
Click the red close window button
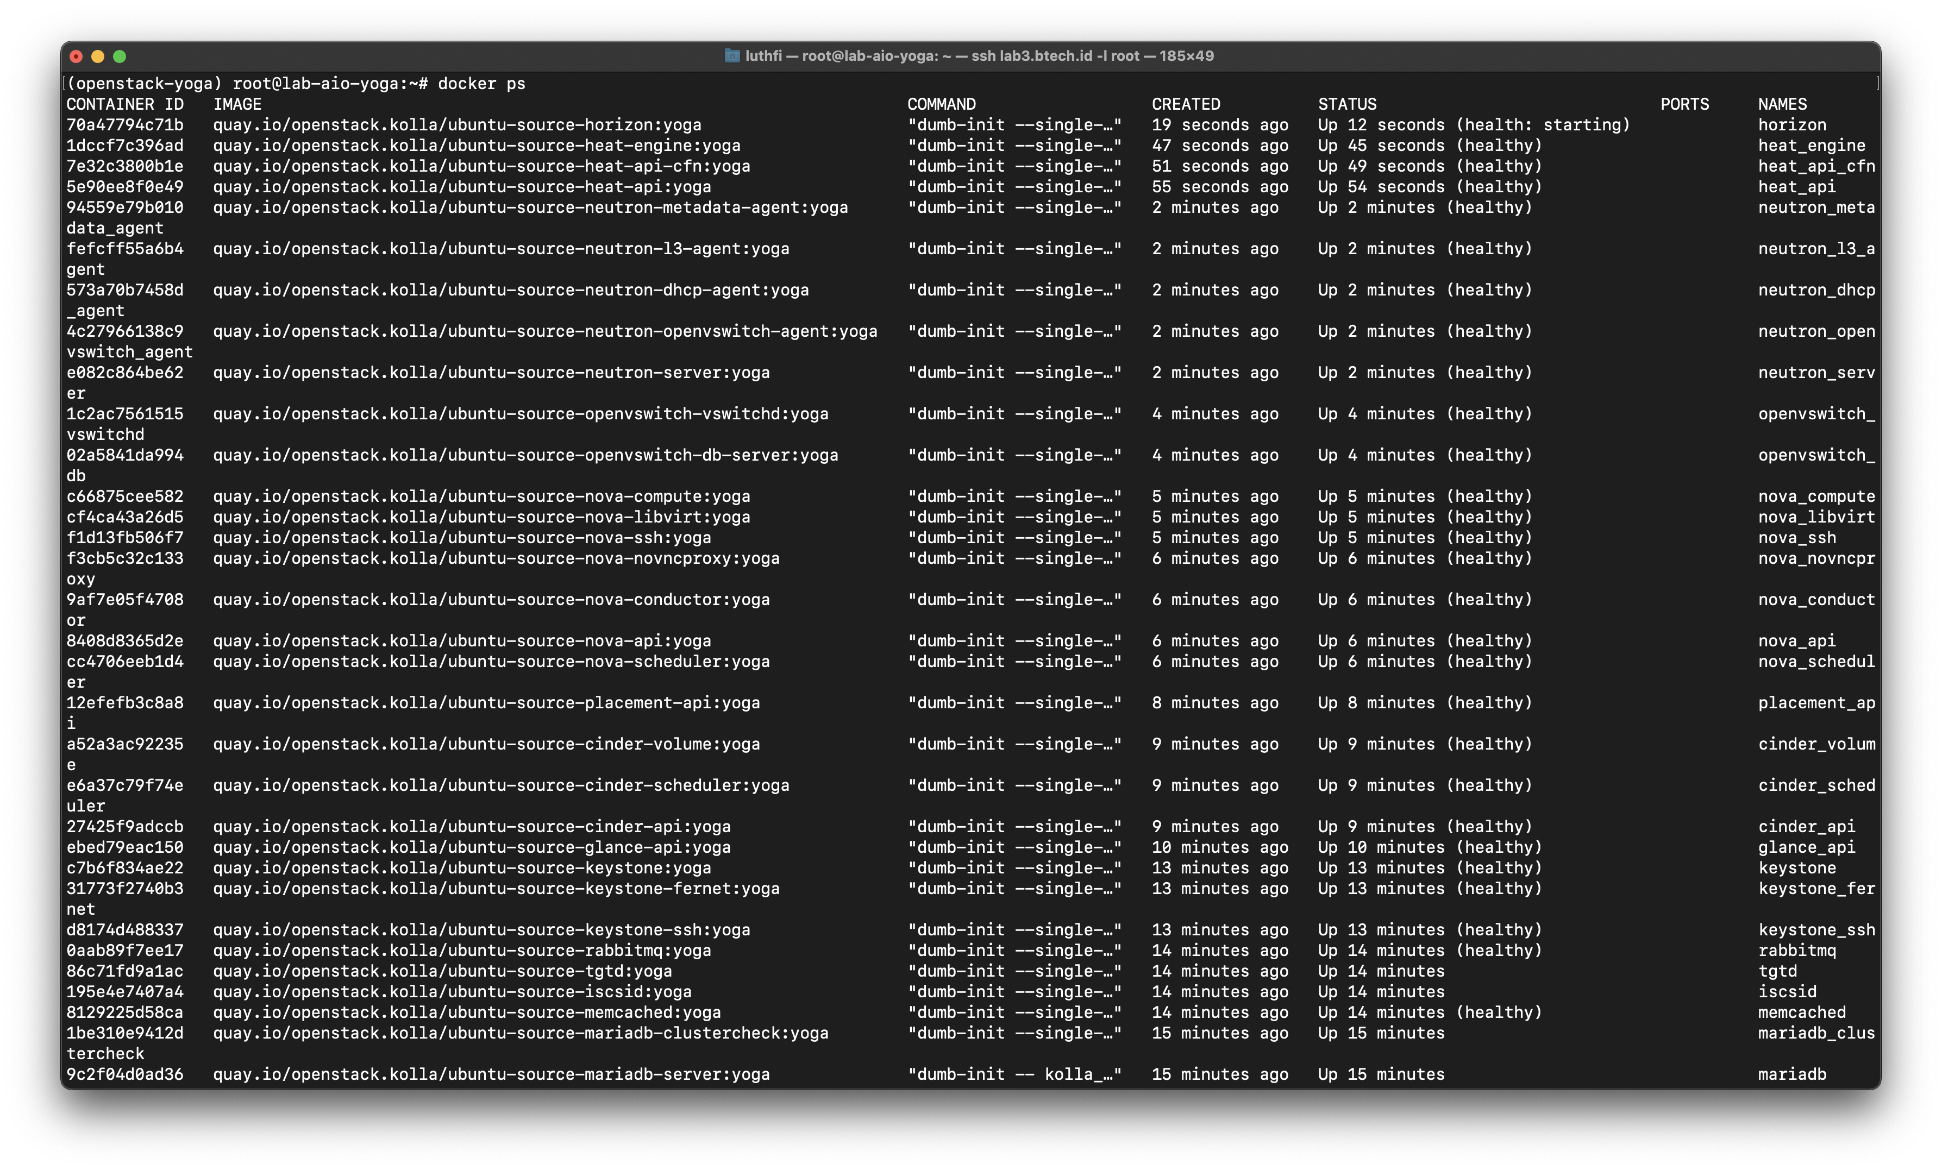click(77, 56)
